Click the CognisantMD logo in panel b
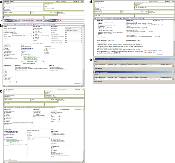 point(78,83)
